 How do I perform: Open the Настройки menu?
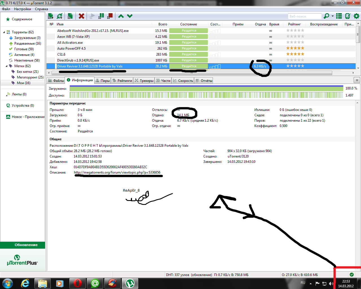[23, 9]
